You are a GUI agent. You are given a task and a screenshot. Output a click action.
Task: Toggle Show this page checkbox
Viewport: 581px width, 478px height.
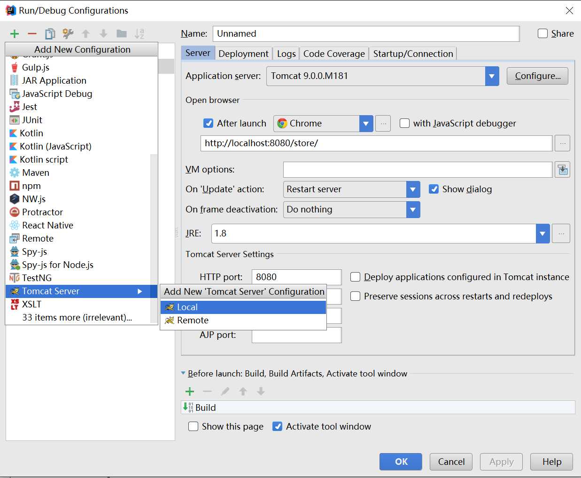point(193,426)
